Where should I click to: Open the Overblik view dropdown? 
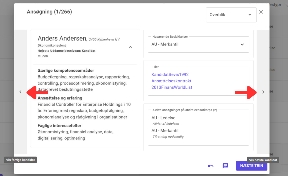[231, 15]
